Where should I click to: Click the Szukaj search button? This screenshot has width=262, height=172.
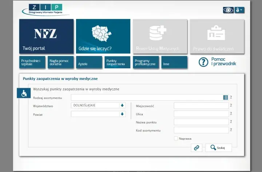pos(219,148)
